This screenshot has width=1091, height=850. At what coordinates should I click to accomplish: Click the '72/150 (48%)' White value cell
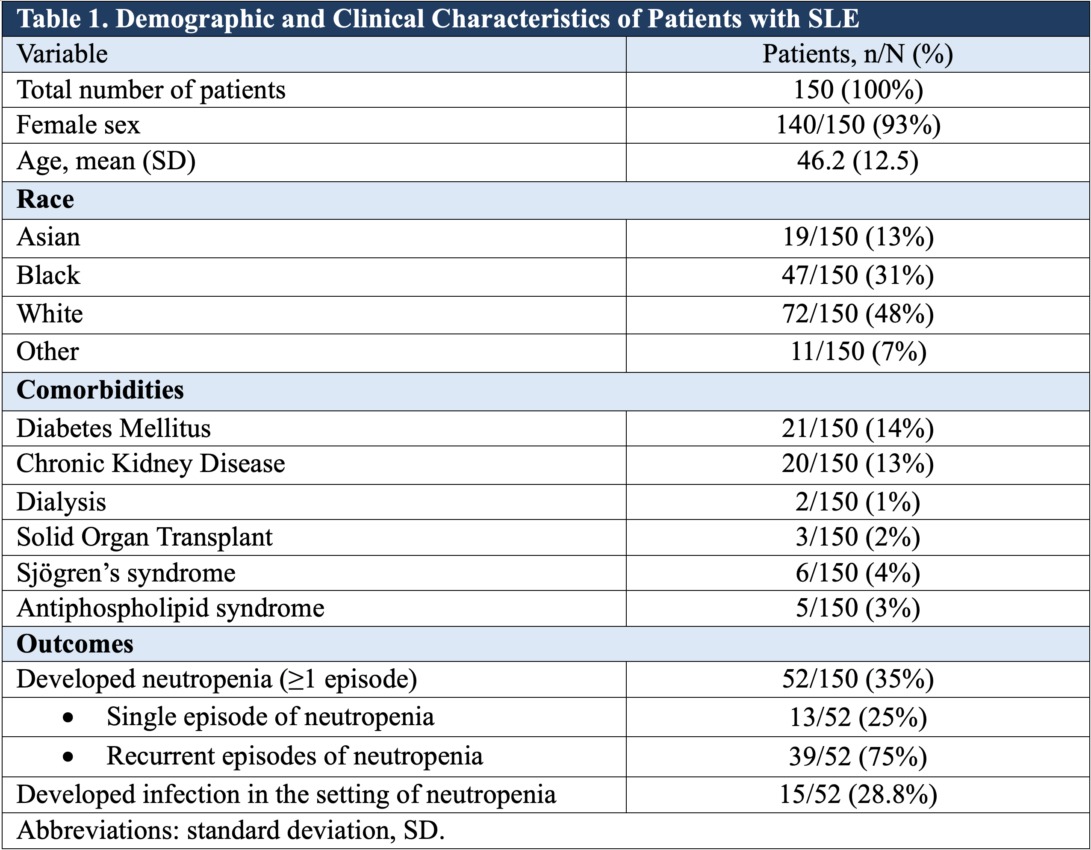pos(858,314)
